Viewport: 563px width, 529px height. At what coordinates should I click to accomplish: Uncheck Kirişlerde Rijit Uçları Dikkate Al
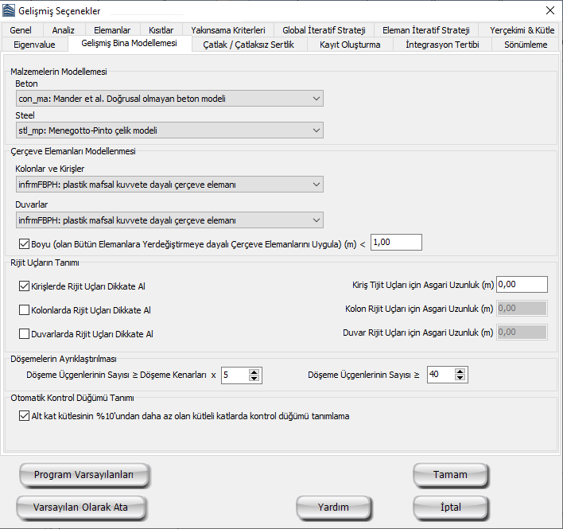(x=23, y=286)
